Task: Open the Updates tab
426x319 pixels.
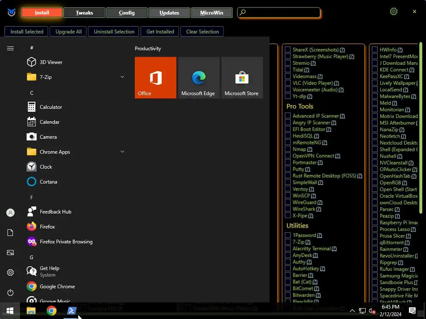Action: click(169, 12)
